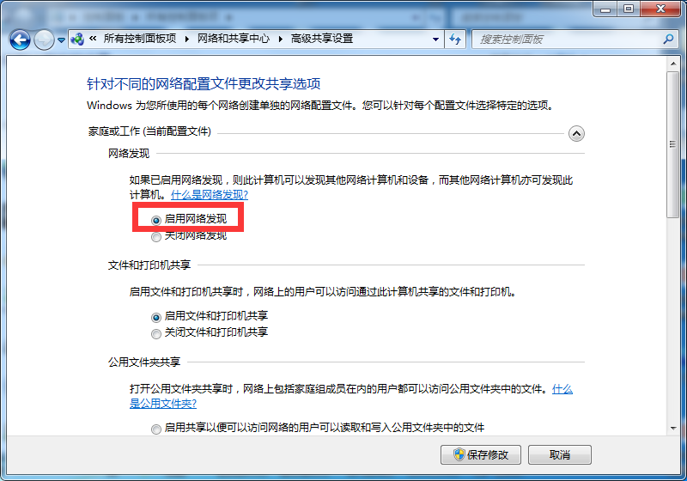Select 关闭文件和打印机共享 radio button
687x481 pixels.
pos(156,333)
